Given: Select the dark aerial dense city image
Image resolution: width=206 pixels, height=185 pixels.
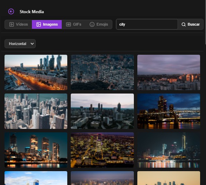Looking at the screenshot, I should pyautogui.click(x=102, y=72).
